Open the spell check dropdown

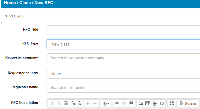click(106, 104)
